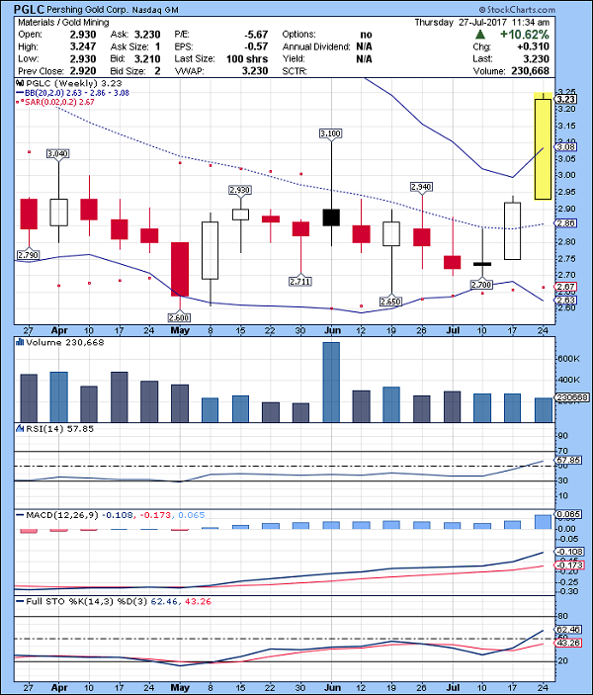Click the 2.711 low price callout
593x695 pixels.
click(300, 281)
